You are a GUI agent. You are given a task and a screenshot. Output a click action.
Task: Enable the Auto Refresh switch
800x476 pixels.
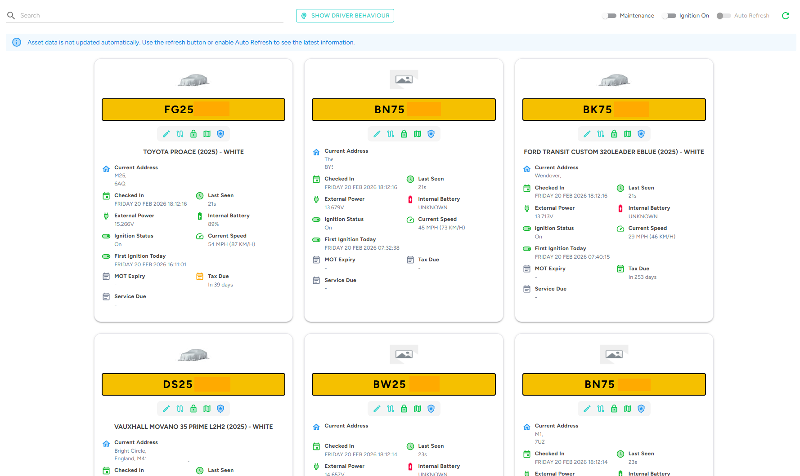pos(724,16)
